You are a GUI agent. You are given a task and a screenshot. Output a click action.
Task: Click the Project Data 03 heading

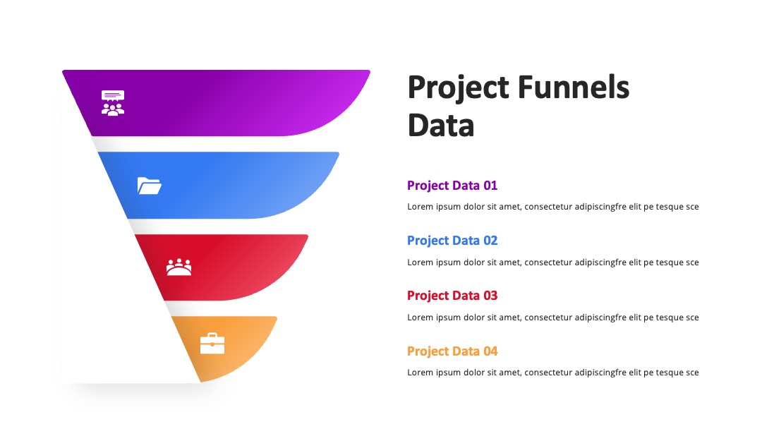click(452, 296)
